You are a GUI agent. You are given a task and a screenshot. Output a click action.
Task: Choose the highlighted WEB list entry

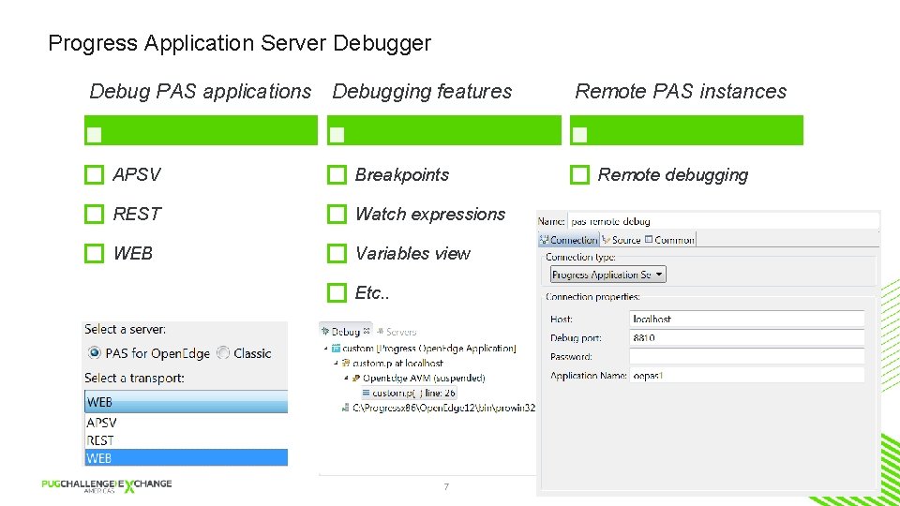[x=186, y=458]
